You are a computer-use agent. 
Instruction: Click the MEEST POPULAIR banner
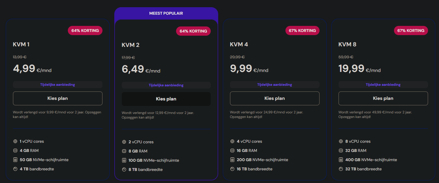tap(166, 13)
